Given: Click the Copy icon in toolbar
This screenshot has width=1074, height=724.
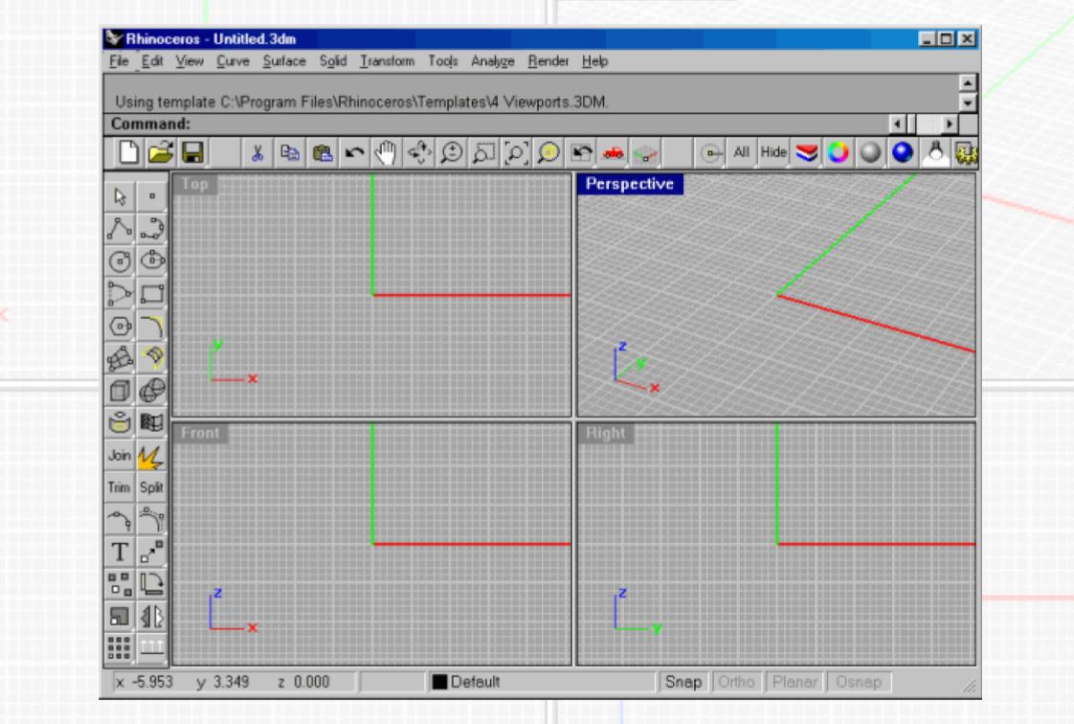Looking at the screenshot, I should 290,152.
